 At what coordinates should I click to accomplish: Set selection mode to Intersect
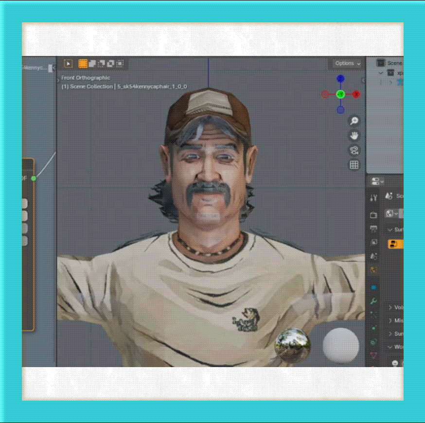120,63
